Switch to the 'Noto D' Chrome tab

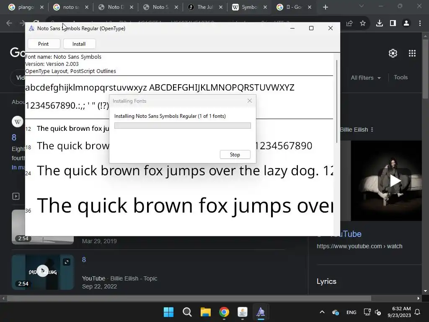116,8
